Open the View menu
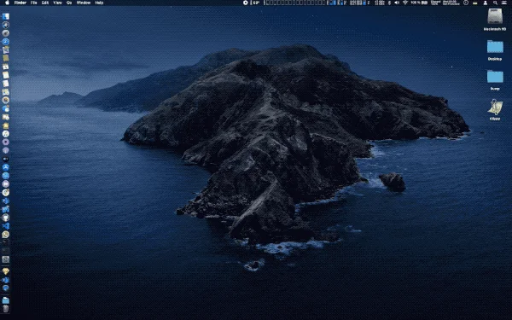Viewport: 512px width, 320px height. (x=57, y=3)
